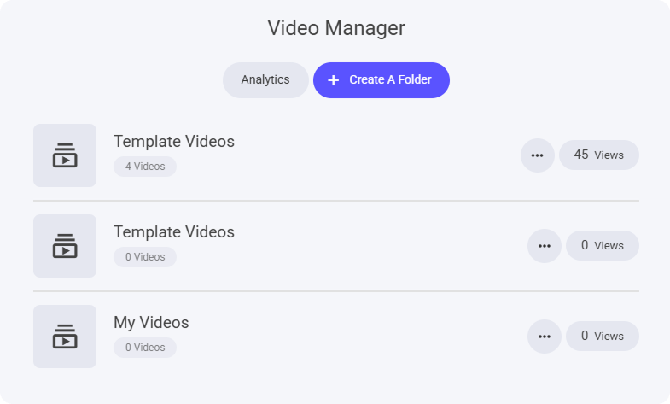Click the number 45 in the views badge
The width and height of the screenshot is (670, 404).
click(581, 155)
